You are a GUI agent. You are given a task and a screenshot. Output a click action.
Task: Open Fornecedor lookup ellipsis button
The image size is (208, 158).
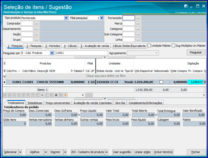pos(138,18)
